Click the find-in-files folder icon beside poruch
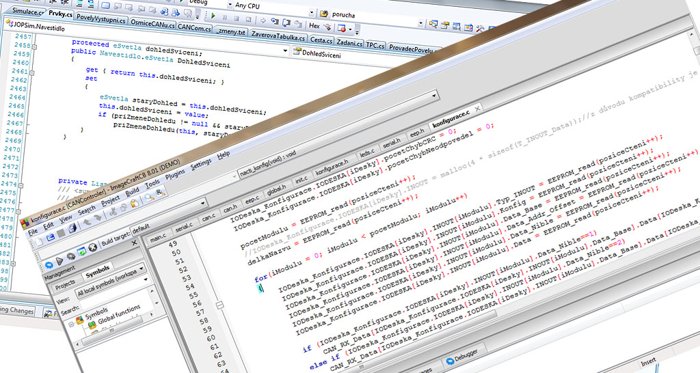The image size is (700, 373). (324, 14)
